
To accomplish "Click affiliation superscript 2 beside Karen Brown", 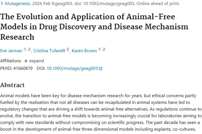I will (104, 50).
